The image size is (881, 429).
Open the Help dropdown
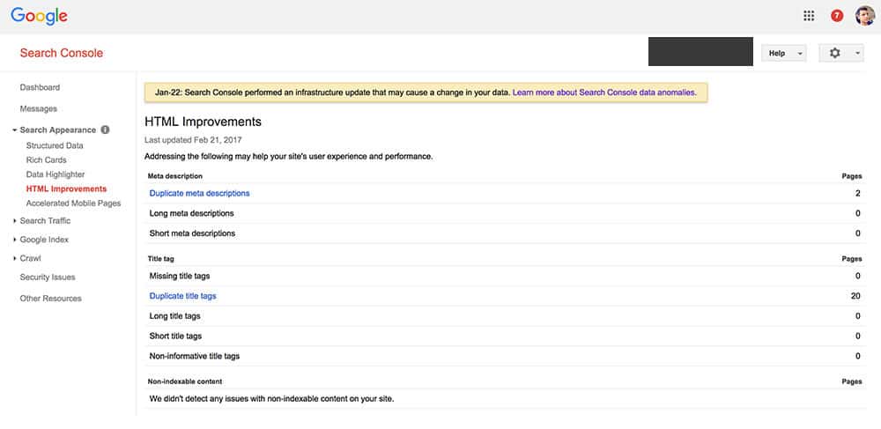[x=784, y=53]
